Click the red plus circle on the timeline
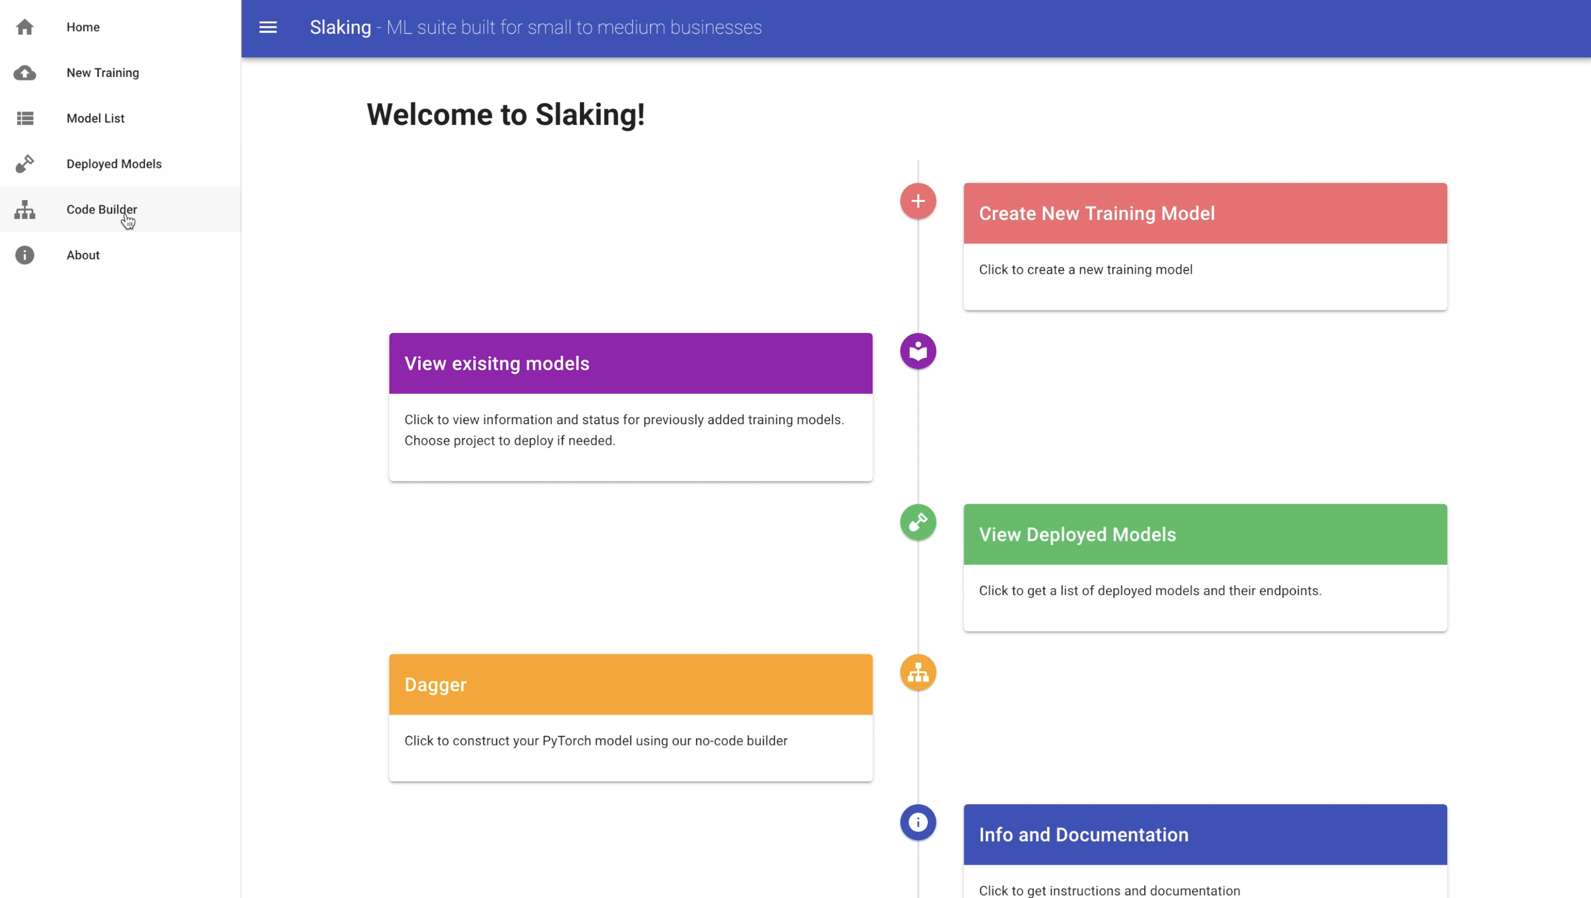 tap(918, 201)
